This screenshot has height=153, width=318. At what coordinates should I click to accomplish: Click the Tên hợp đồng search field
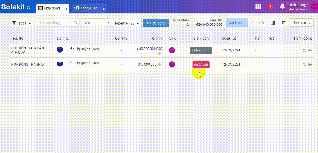54,23
